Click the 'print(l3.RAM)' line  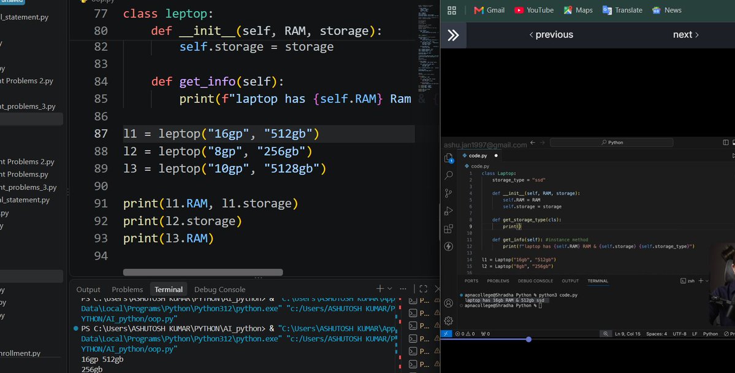point(169,239)
